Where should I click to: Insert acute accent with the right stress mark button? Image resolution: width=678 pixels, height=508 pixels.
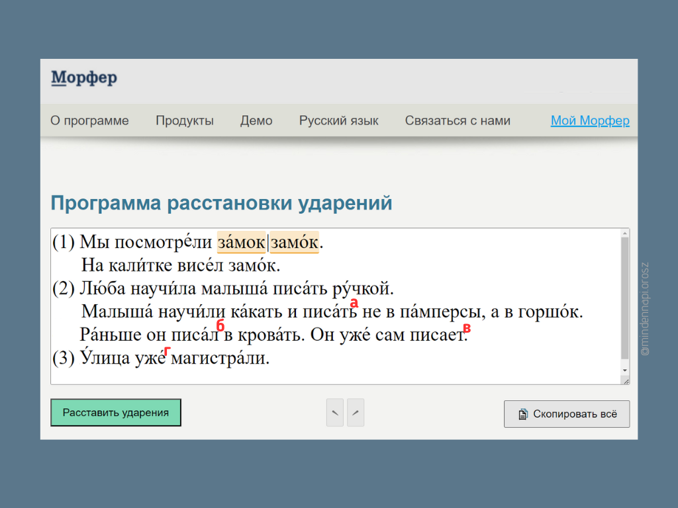pos(356,413)
